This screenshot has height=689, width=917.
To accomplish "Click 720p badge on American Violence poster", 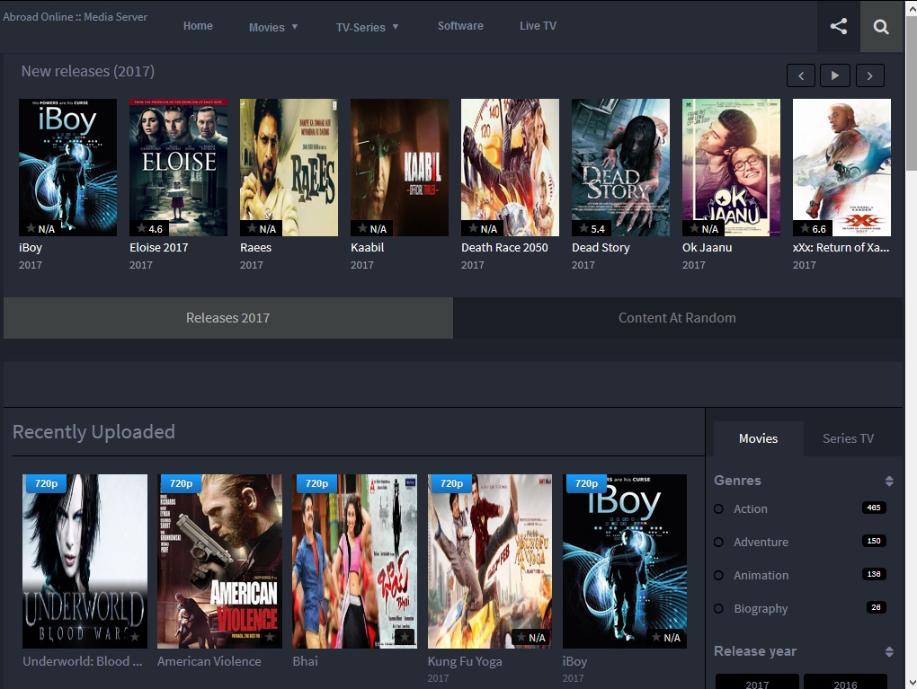I will point(181,483).
